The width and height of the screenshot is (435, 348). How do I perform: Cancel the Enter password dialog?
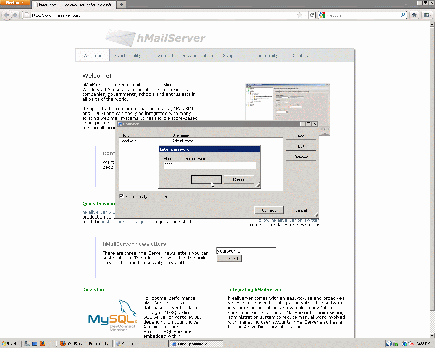coord(239,179)
